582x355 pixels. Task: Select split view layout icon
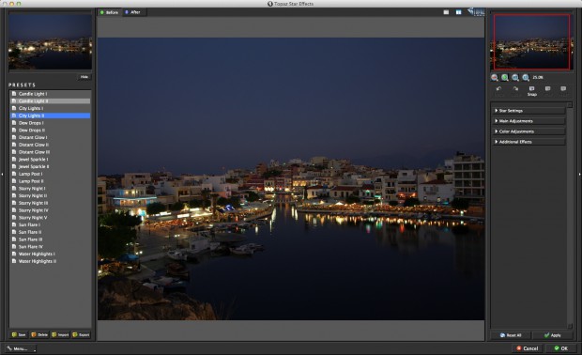pos(459,12)
